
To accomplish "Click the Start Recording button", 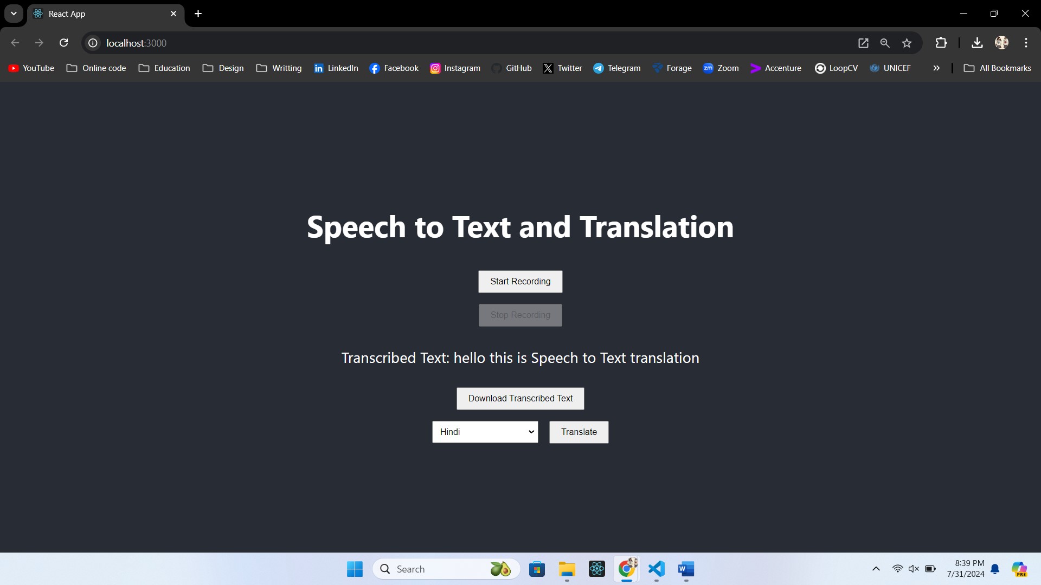I will coord(520,282).
